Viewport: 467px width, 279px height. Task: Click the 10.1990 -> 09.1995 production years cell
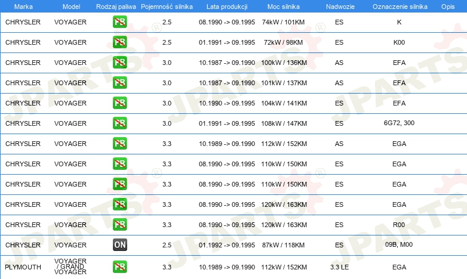227,103
